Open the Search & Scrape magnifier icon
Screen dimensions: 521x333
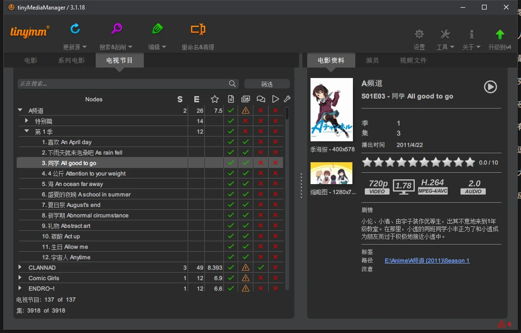click(116, 29)
